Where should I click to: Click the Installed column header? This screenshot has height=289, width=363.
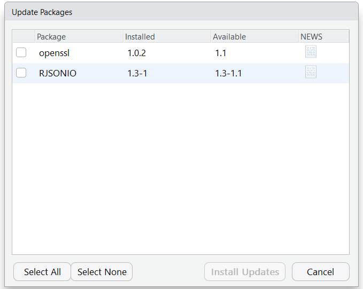pos(140,37)
